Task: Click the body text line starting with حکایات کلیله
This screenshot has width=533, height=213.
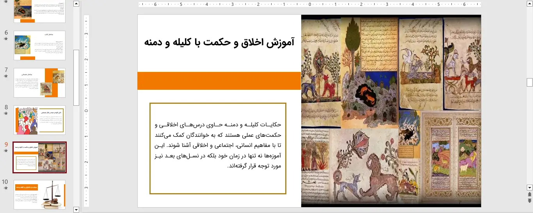Action: 218,125
